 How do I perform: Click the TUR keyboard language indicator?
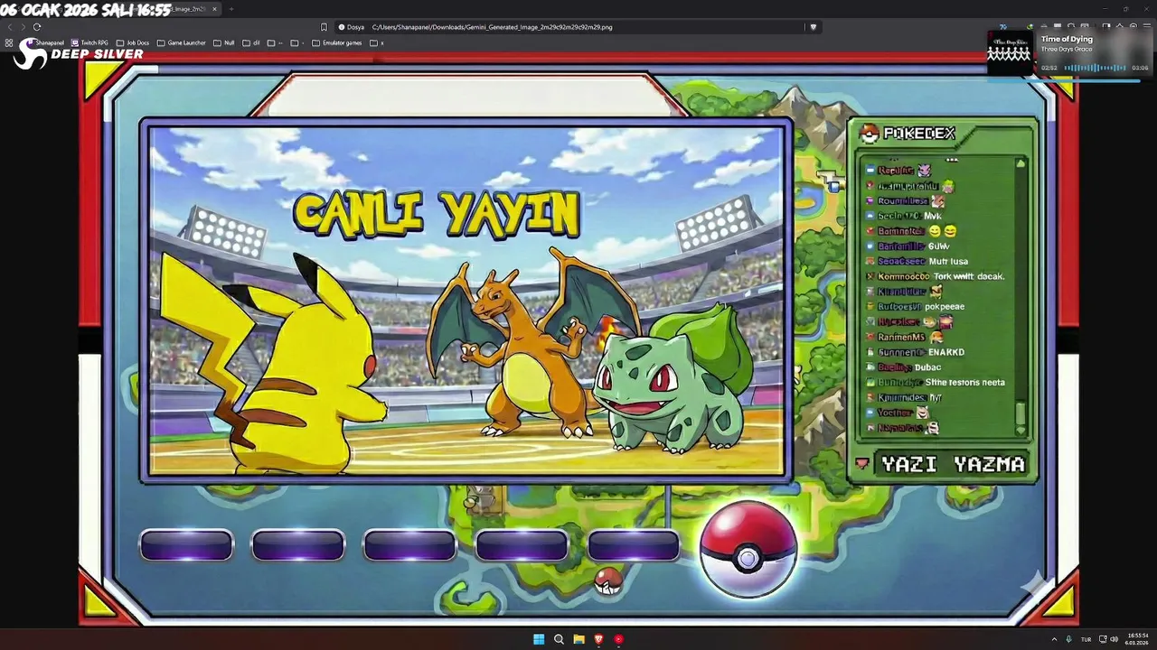click(1086, 639)
